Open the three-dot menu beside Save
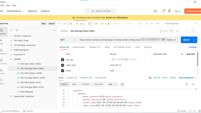The image size is (201, 113). point(178,31)
